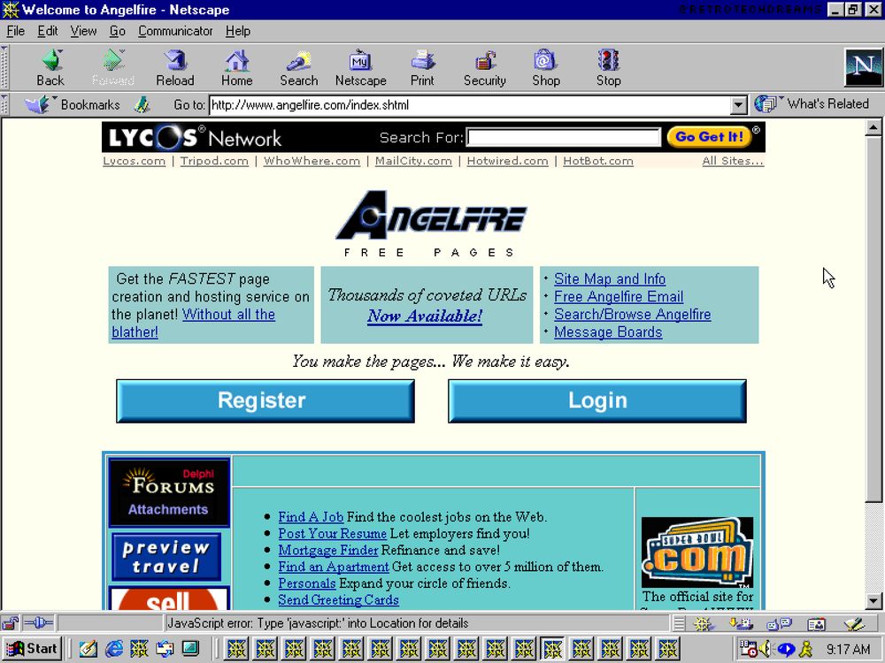
Task: Click the Find A Job link
Action: click(x=311, y=517)
